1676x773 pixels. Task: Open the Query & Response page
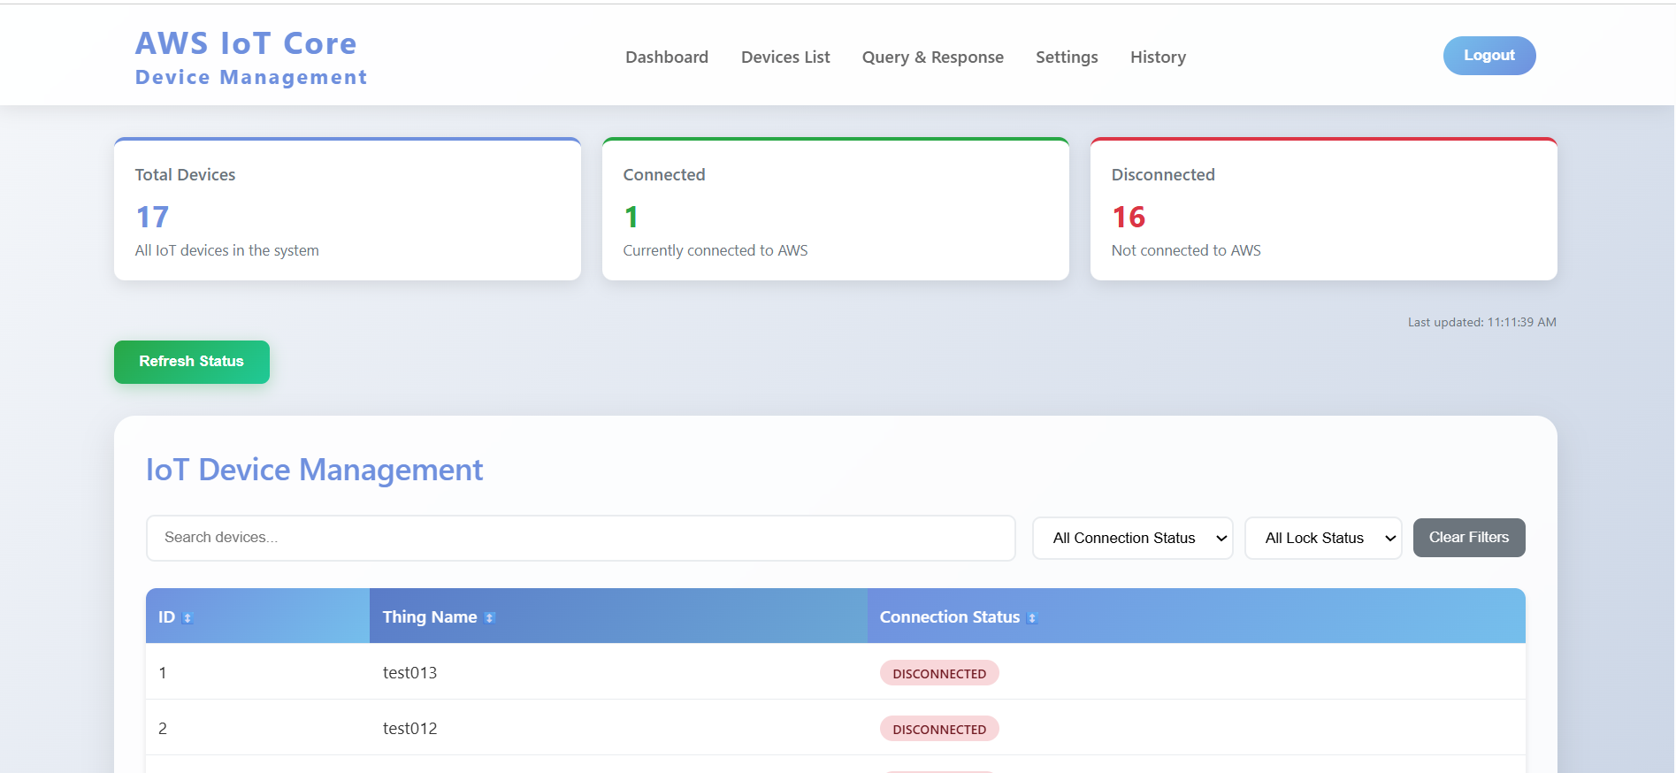point(932,57)
